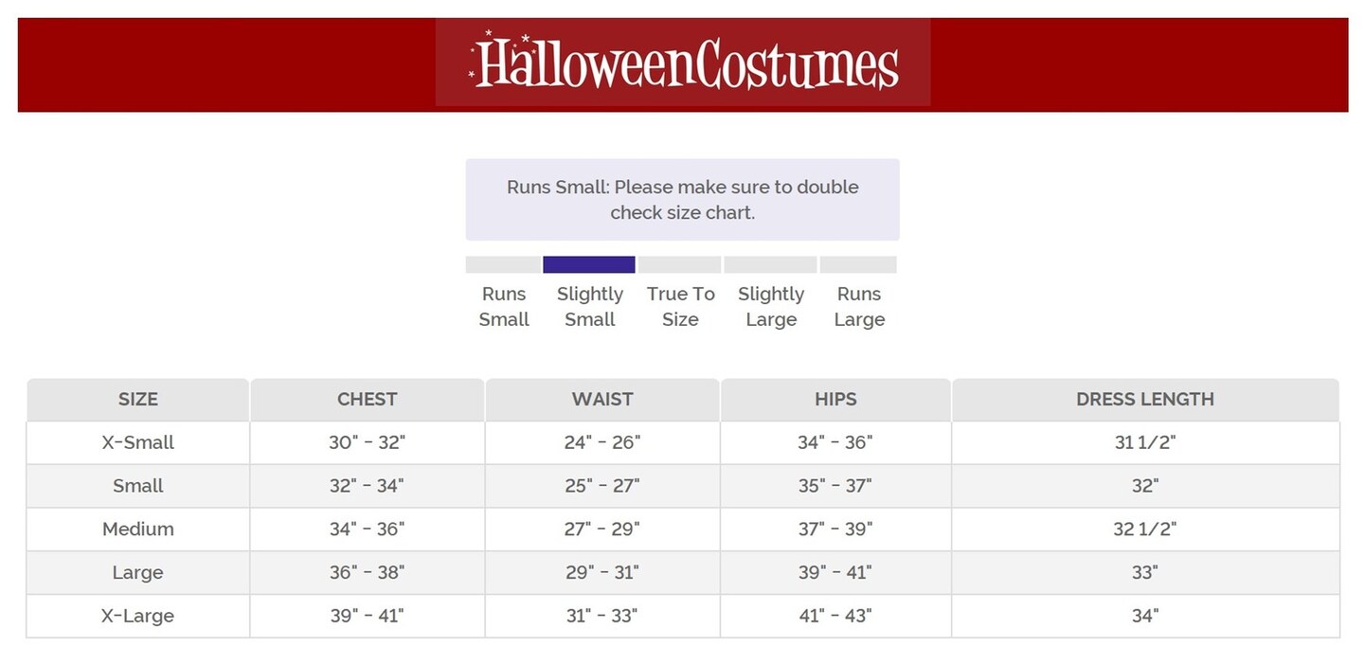
Task: Select the Medium size row label
Action: pos(138,529)
